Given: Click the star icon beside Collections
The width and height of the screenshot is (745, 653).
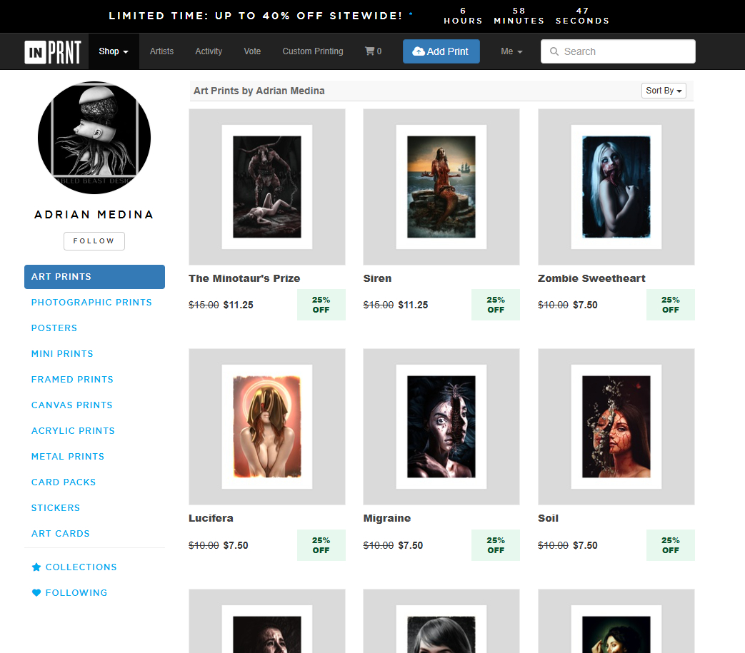Looking at the screenshot, I should (36, 567).
